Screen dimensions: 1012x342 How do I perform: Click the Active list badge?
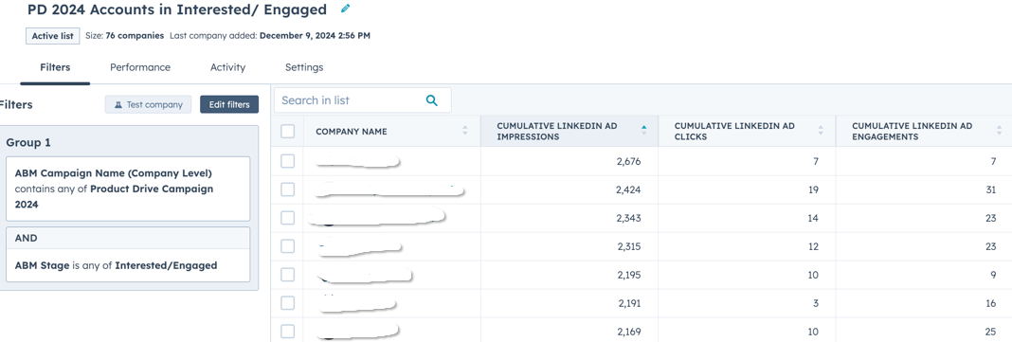tap(53, 36)
